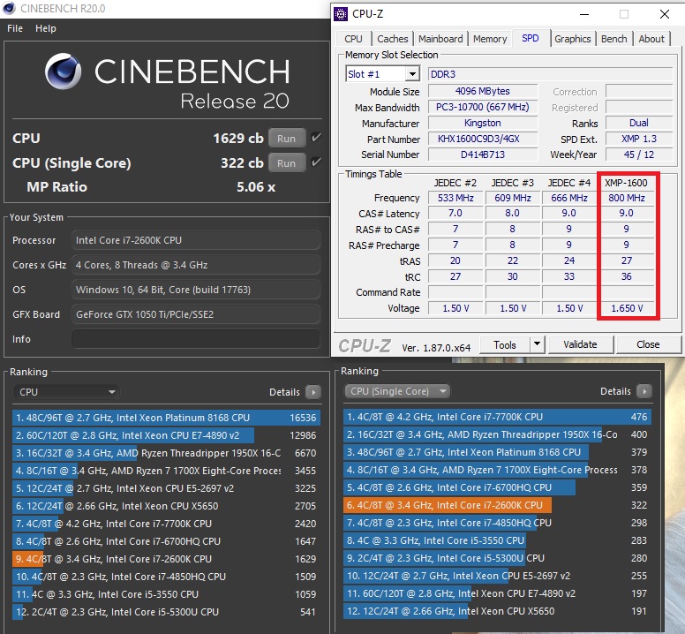
Task: Switch to the CPU tab in CPU-Z
Action: (353, 39)
